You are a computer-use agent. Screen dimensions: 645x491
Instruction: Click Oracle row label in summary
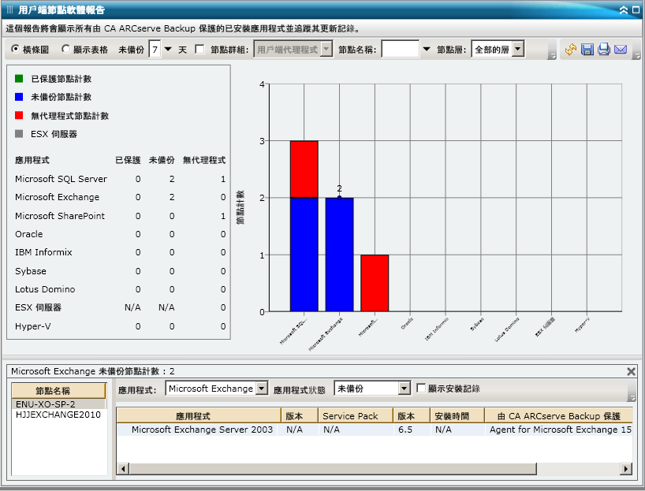29,234
